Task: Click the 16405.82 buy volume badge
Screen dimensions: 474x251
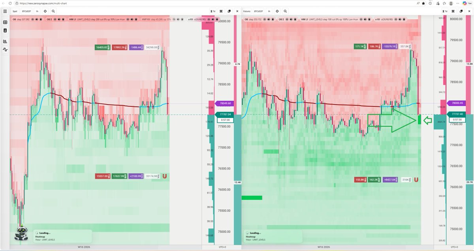Action: (x=103, y=47)
